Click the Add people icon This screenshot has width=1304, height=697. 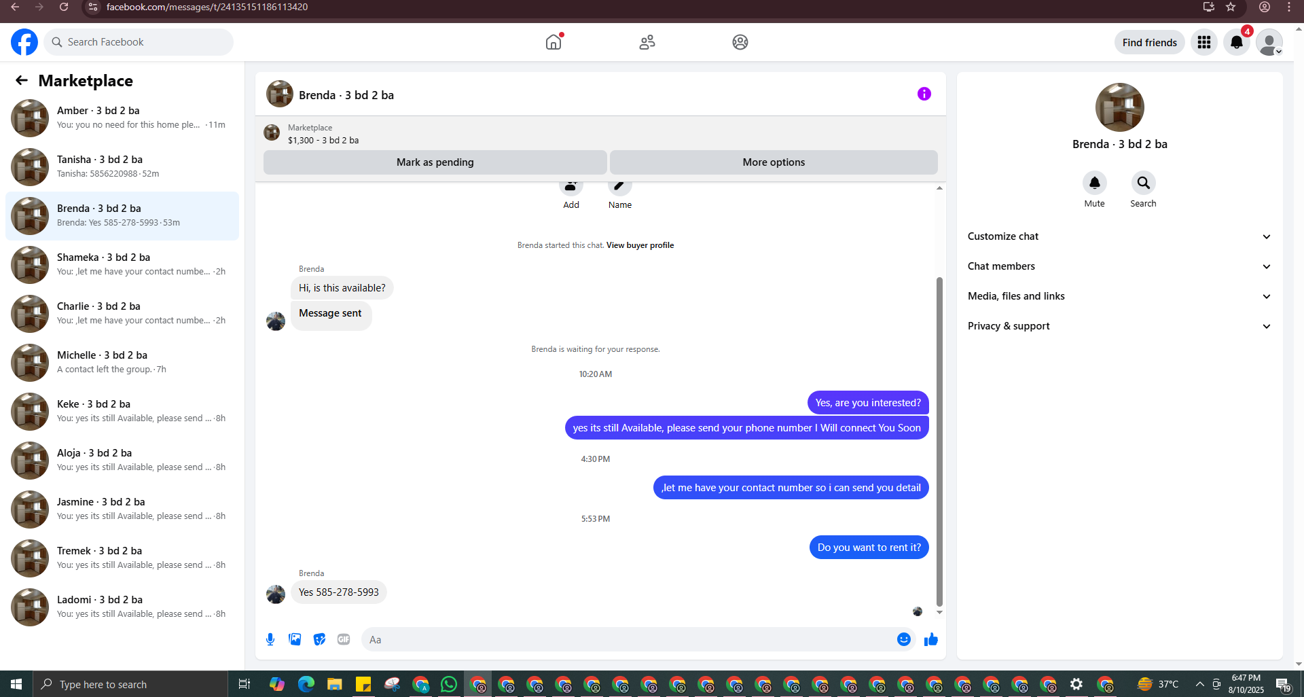(571, 185)
